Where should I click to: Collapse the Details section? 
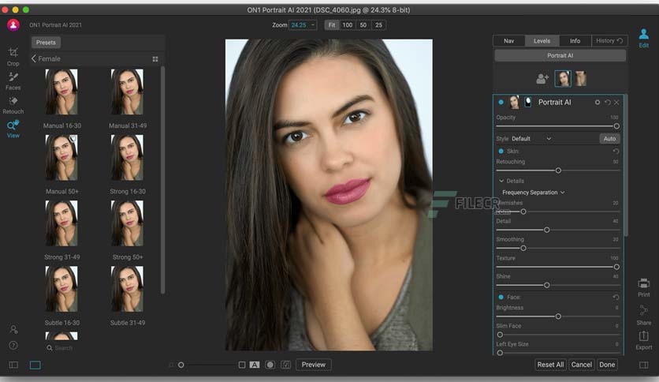point(501,181)
